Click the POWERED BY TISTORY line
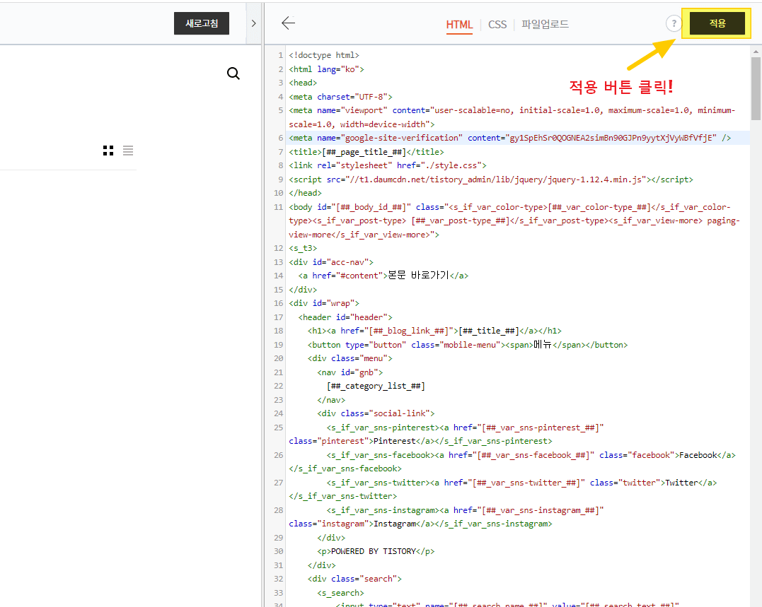762x607 pixels. (x=376, y=552)
